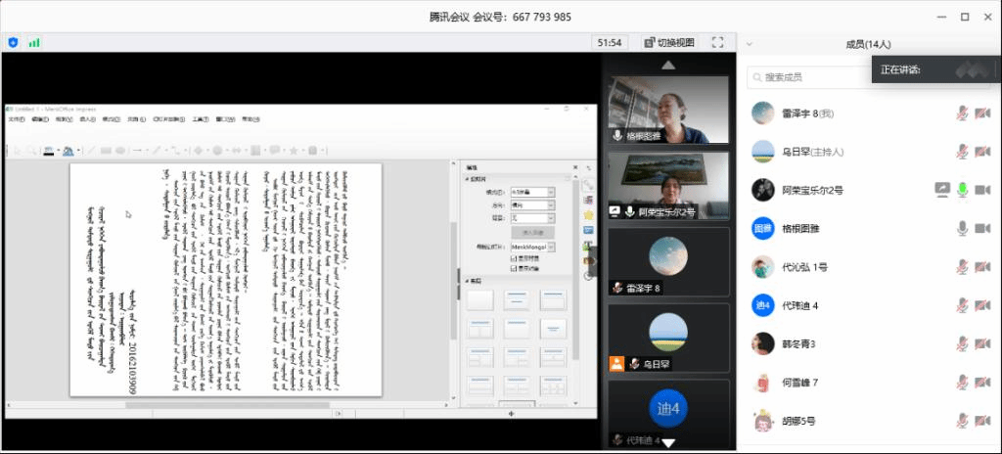This screenshot has height=454, width=1002.
Task: Click the screen share icon for 阿荣宝乐尔2号
Action: 942,189
